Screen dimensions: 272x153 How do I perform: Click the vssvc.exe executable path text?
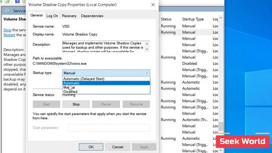click(59, 64)
